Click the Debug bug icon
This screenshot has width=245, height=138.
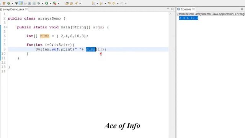39,3
